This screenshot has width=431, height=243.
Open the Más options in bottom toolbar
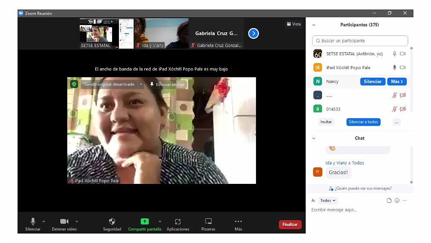pyautogui.click(x=238, y=221)
